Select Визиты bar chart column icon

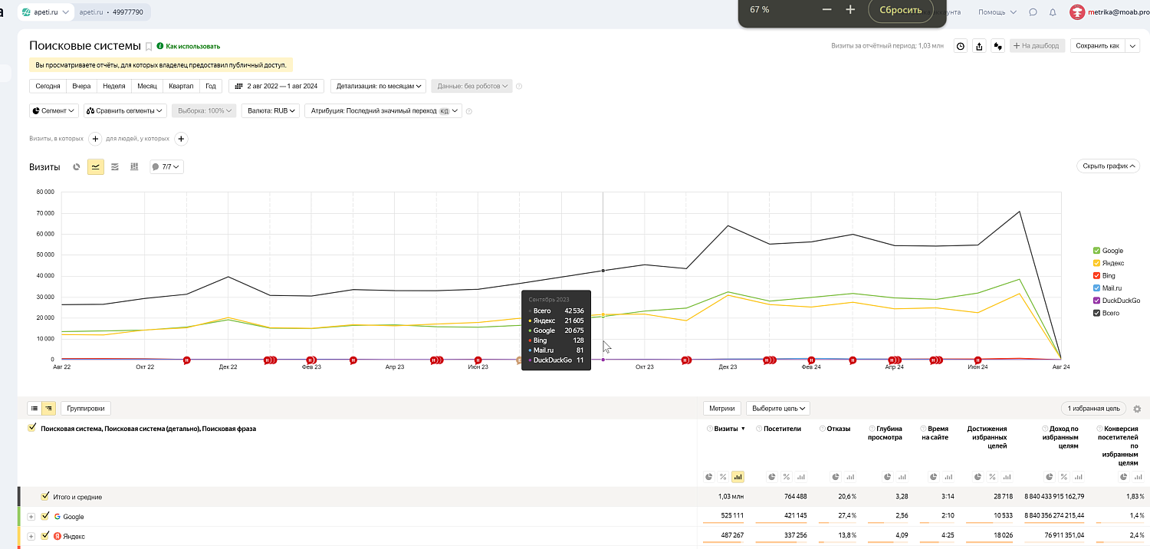click(738, 477)
